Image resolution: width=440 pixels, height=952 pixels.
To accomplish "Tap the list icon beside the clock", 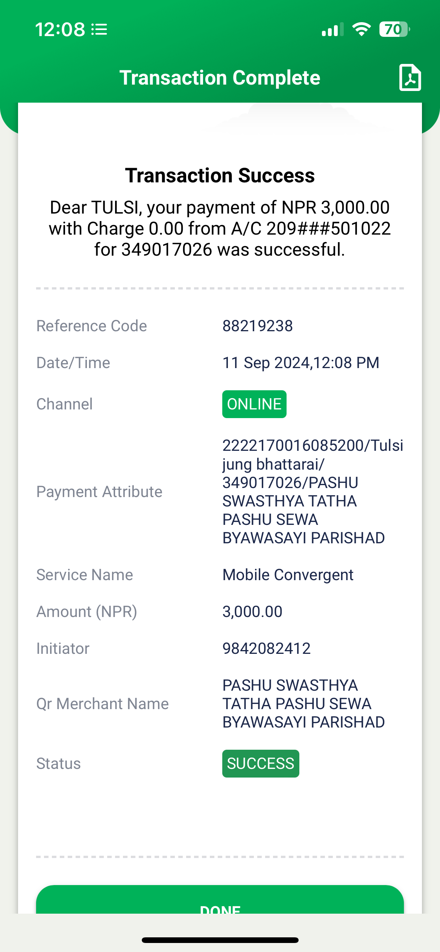I will (100, 29).
